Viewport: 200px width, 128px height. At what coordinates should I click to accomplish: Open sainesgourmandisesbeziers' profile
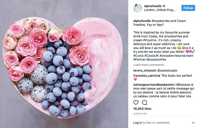154,85
